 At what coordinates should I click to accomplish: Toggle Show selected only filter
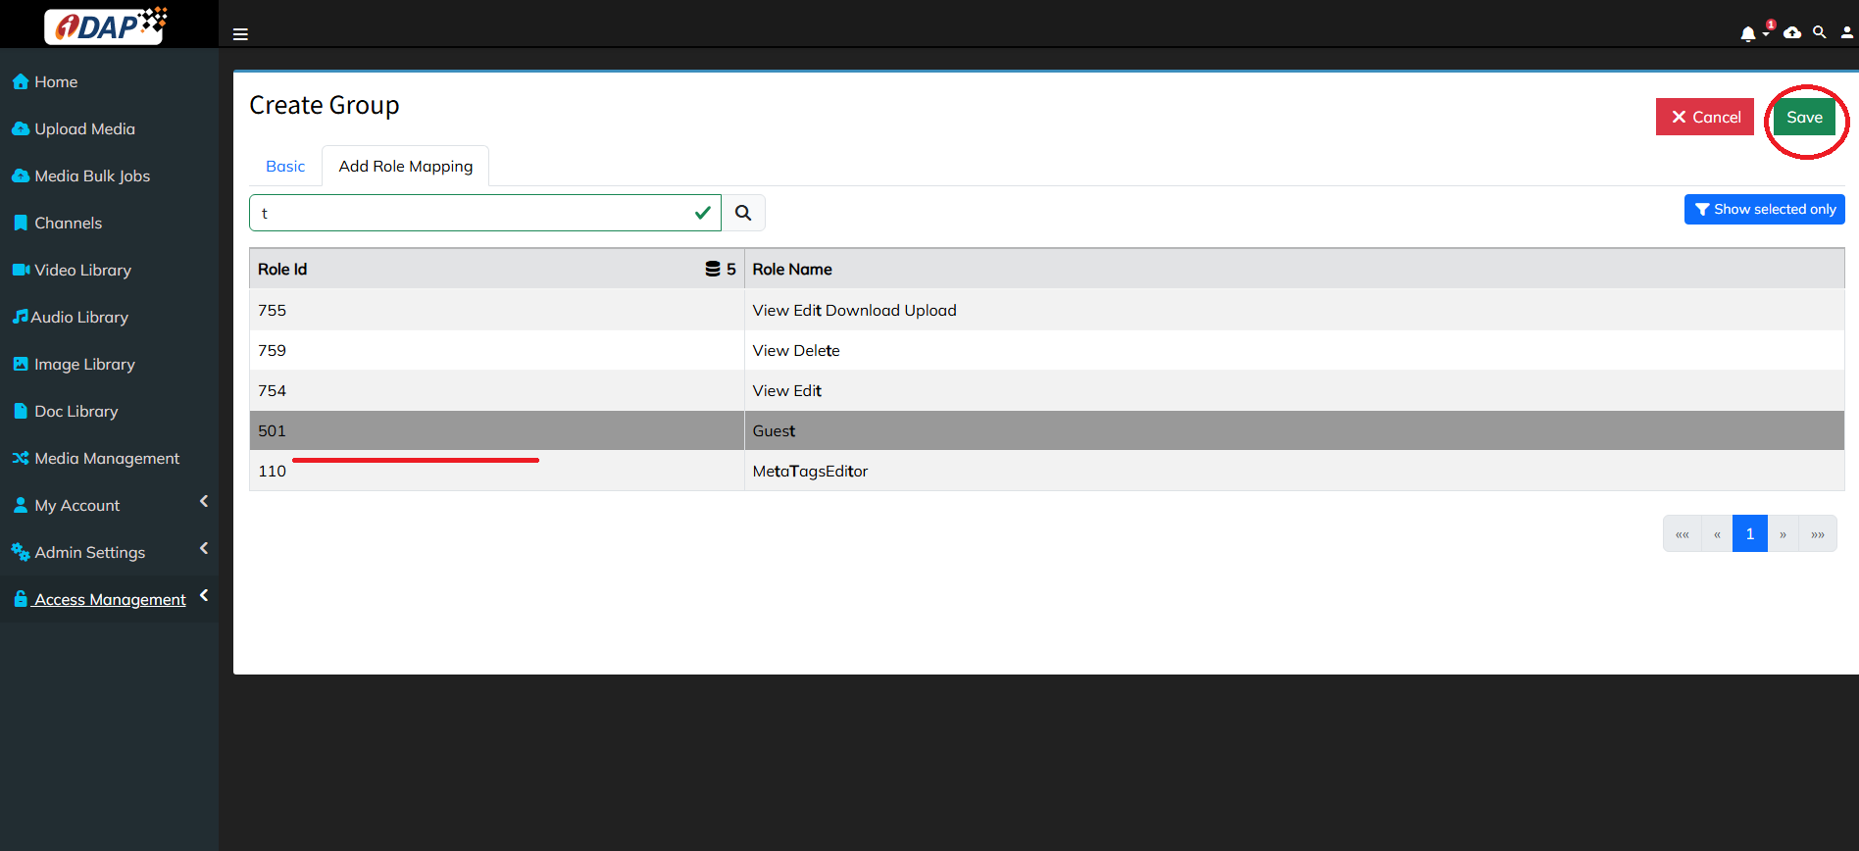click(1764, 210)
